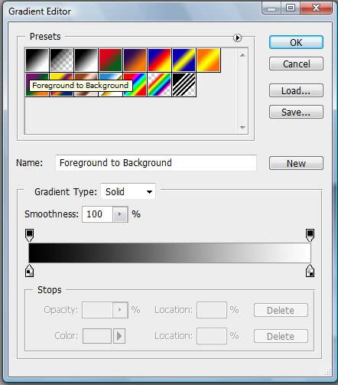Pick the transparent stripes gradient preset
The height and width of the screenshot is (385, 338).
pyautogui.click(x=184, y=85)
